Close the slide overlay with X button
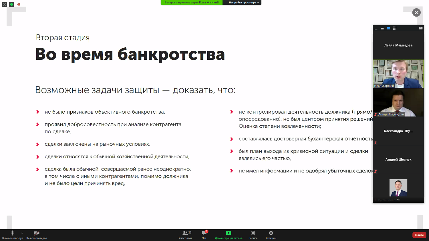The width and height of the screenshot is (429, 241). (x=416, y=13)
